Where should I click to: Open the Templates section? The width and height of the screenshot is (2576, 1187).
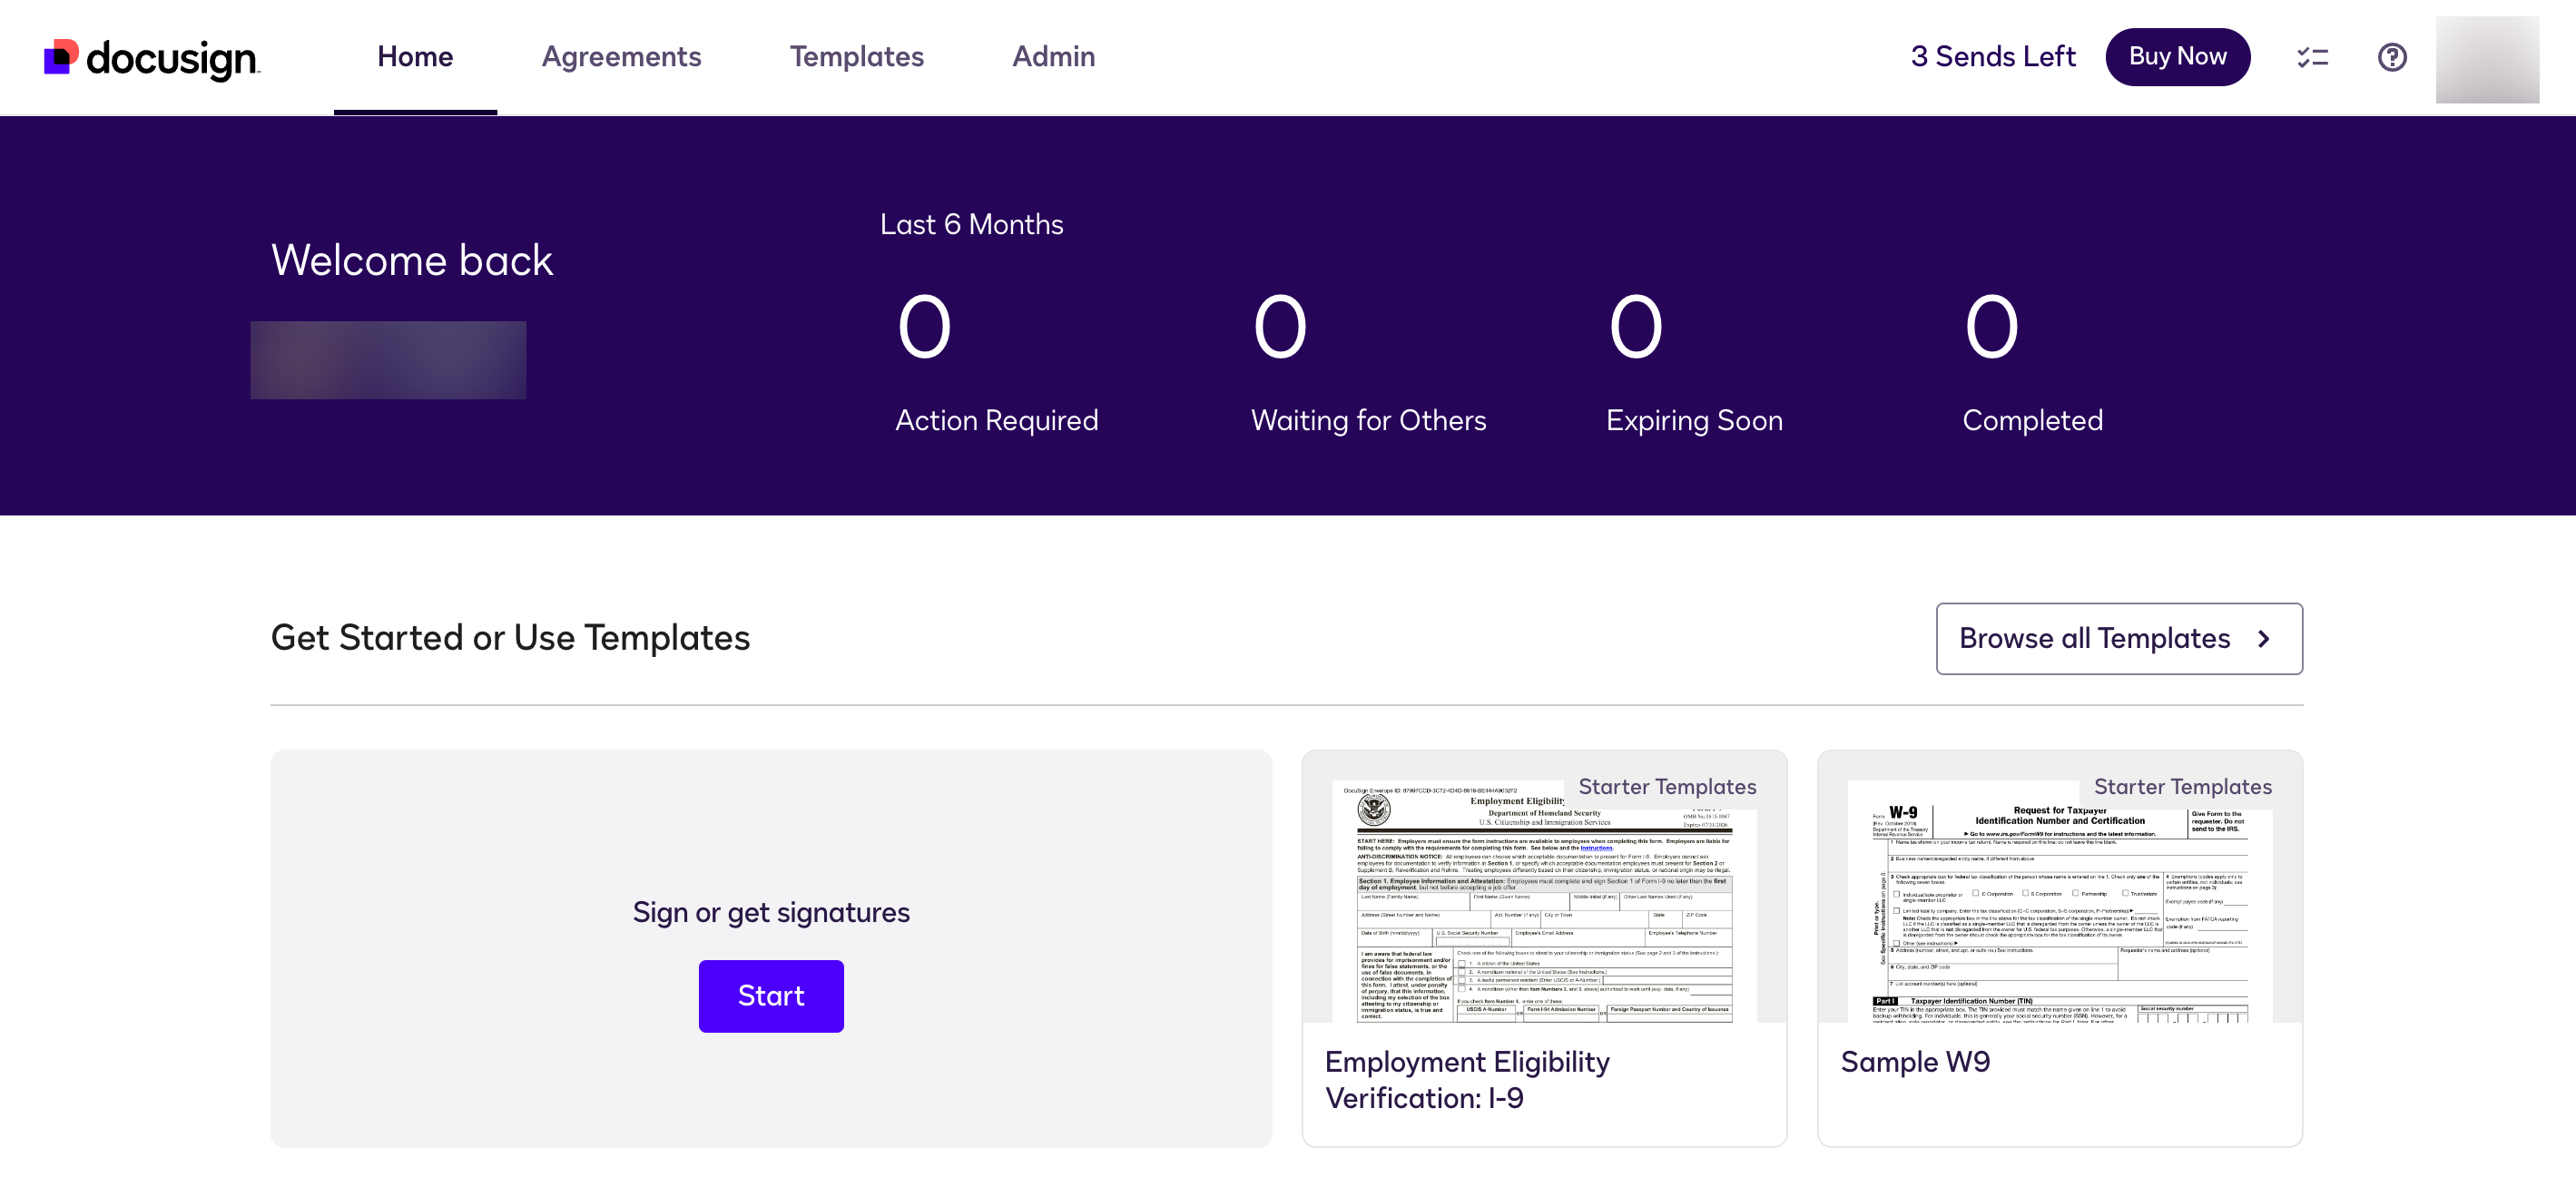coord(857,57)
